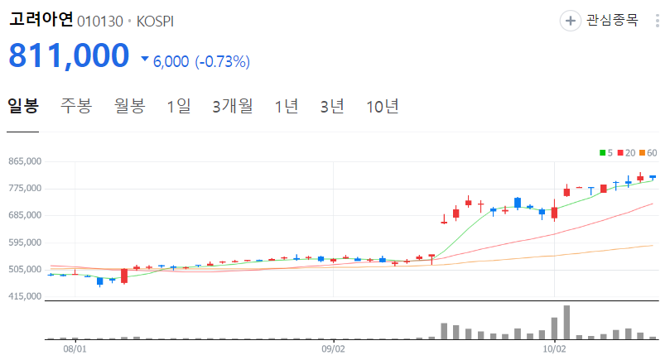Open the vertical dots more-options menu

pyautogui.click(x=658, y=21)
